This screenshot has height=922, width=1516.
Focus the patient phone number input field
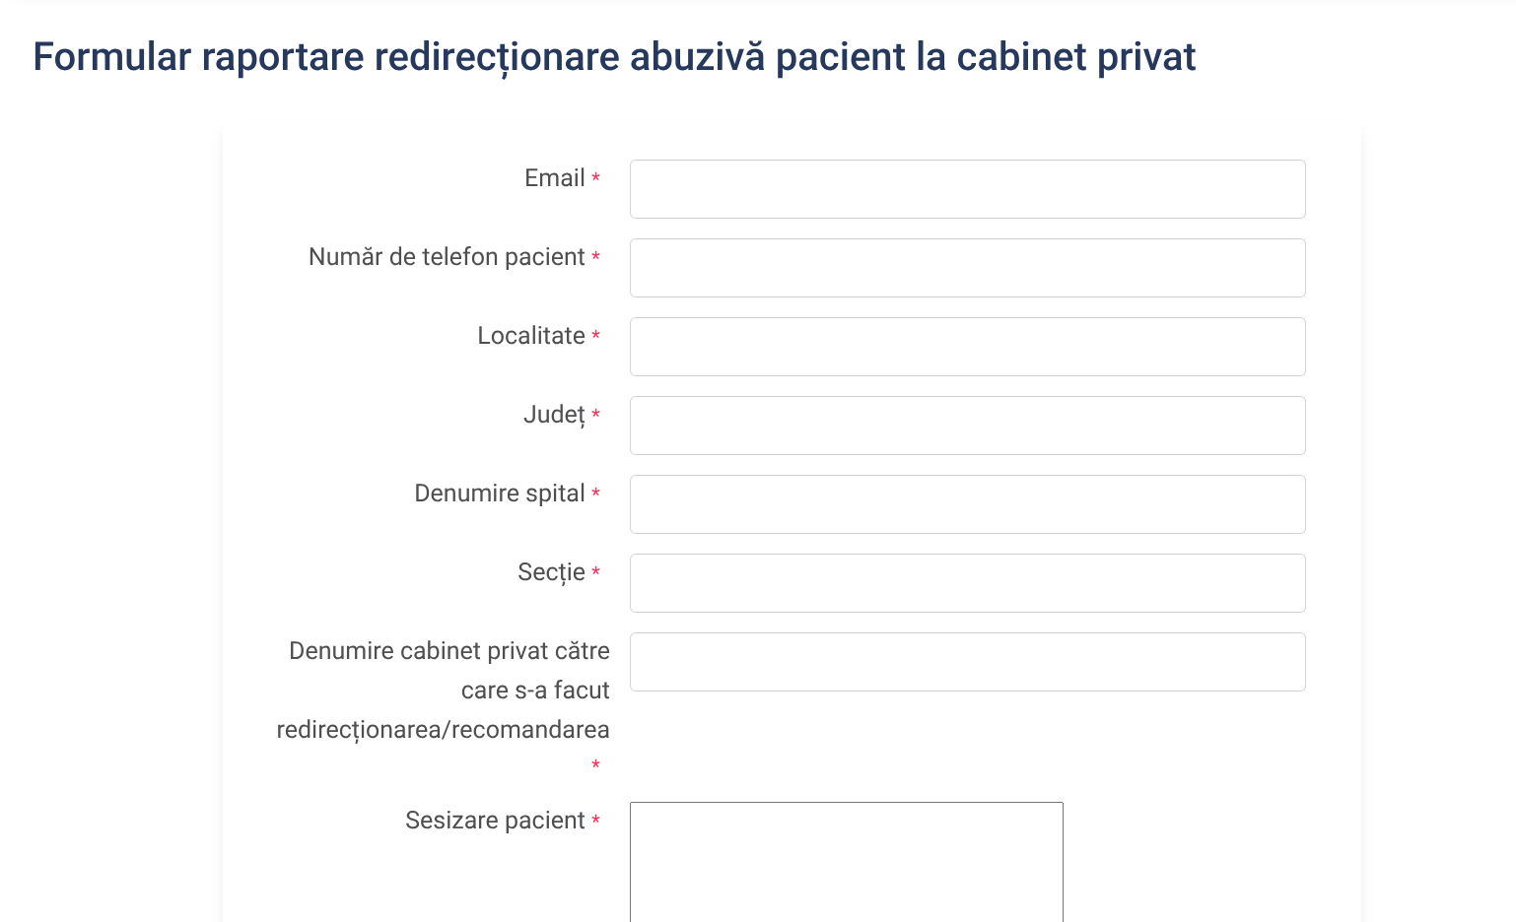967,268
